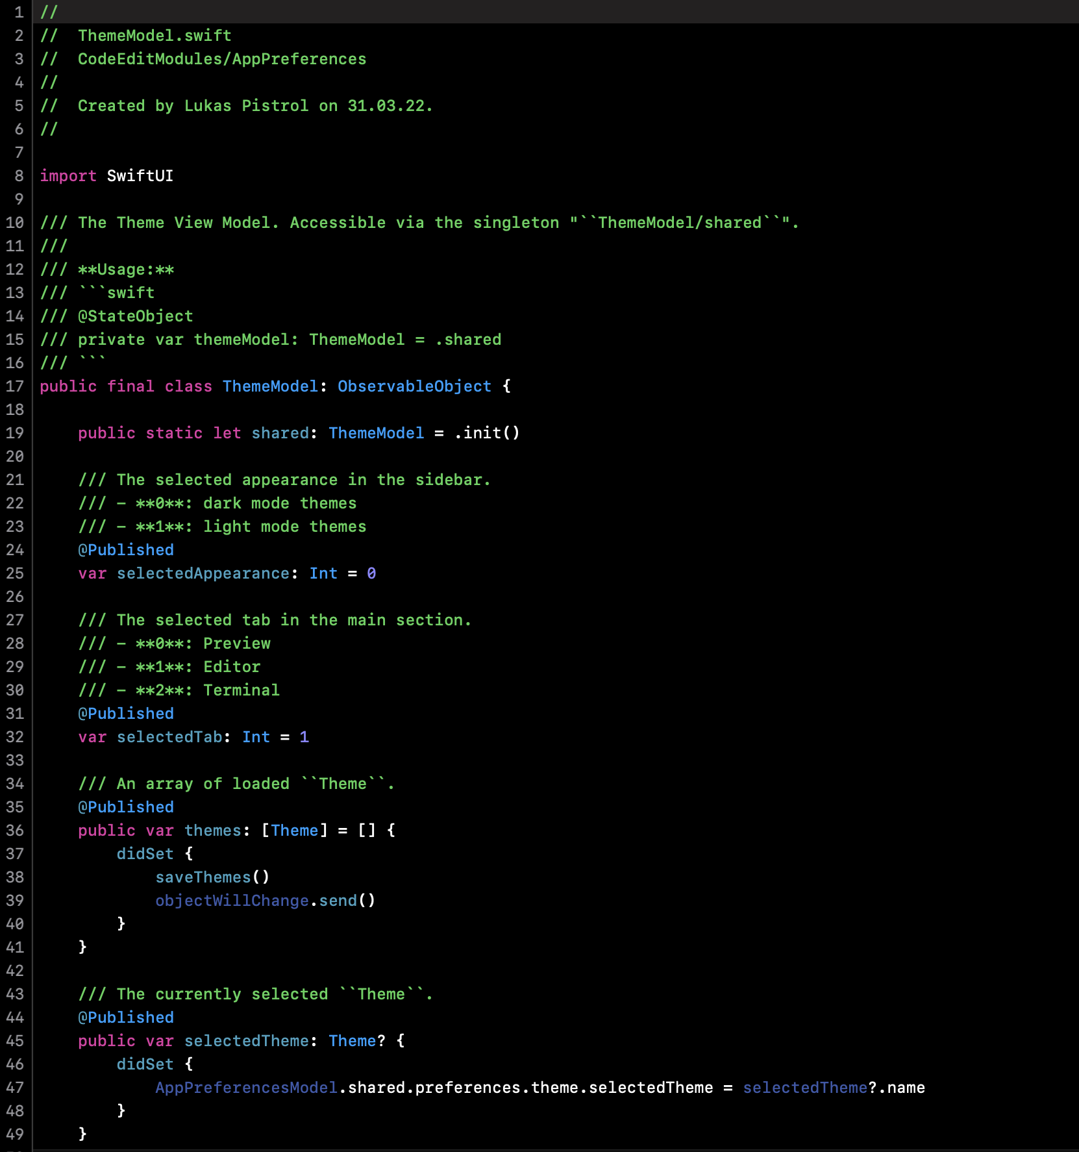
Task: Select the ThemeModel class name on line 17
Action: (x=271, y=386)
